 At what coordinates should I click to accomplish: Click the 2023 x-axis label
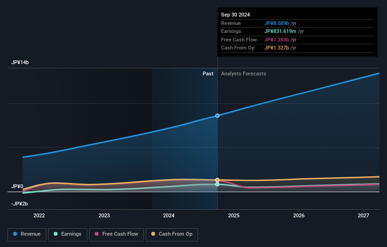click(x=104, y=216)
